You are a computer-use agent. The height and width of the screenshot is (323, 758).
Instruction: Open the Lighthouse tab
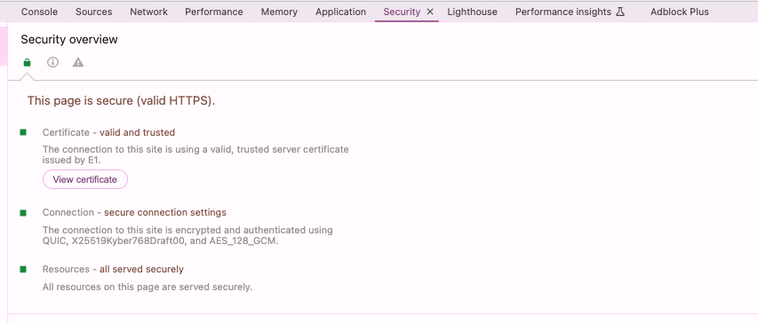pyautogui.click(x=472, y=12)
